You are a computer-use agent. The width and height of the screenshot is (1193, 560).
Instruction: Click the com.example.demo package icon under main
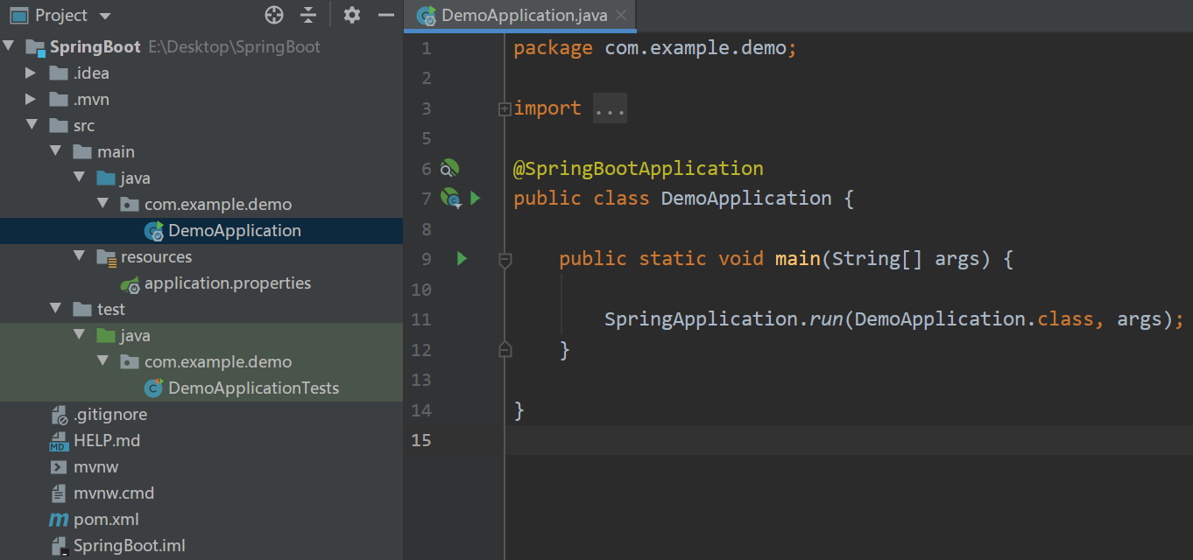(130, 204)
